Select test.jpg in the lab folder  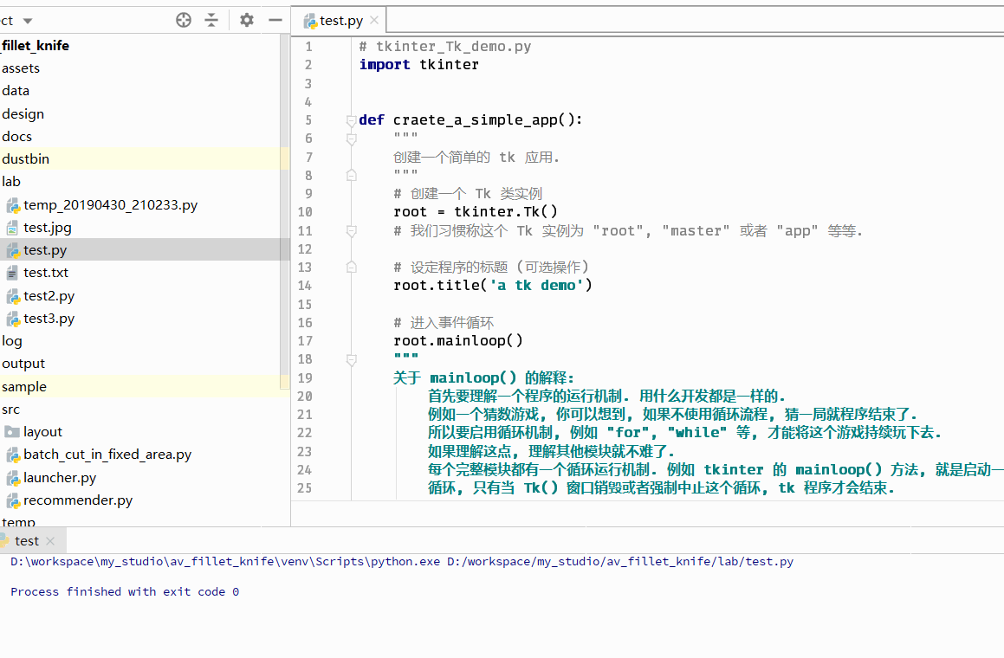pos(50,227)
